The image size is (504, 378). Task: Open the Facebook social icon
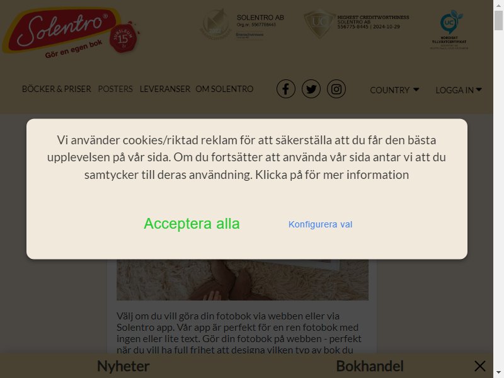tap(286, 89)
